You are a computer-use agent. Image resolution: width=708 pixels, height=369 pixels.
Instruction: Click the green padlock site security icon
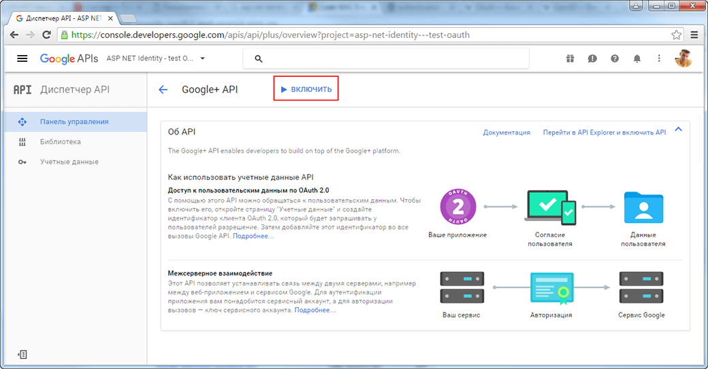(x=65, y=35)
